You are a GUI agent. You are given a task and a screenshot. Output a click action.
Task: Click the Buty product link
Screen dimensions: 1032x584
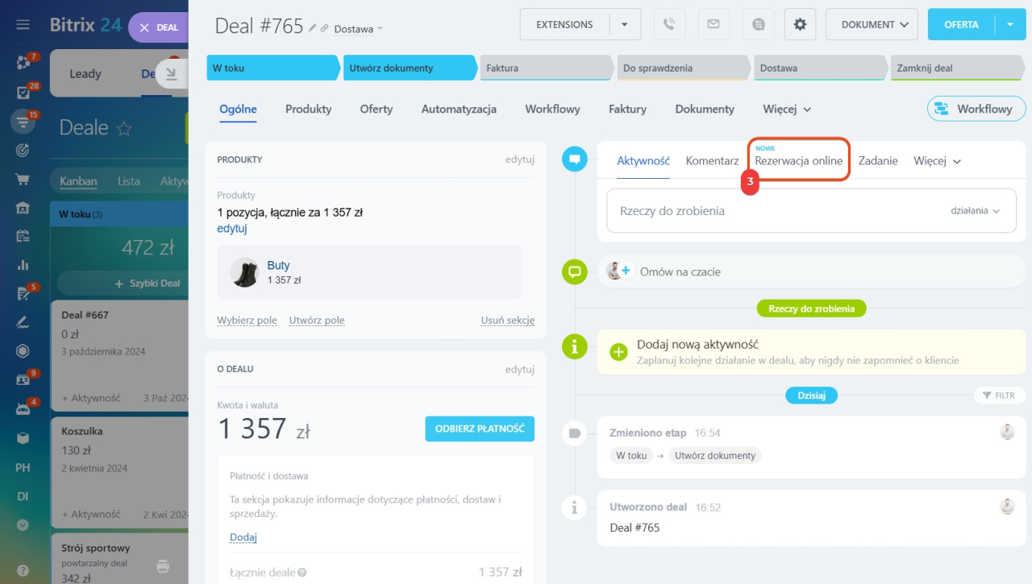click(278, 265)
